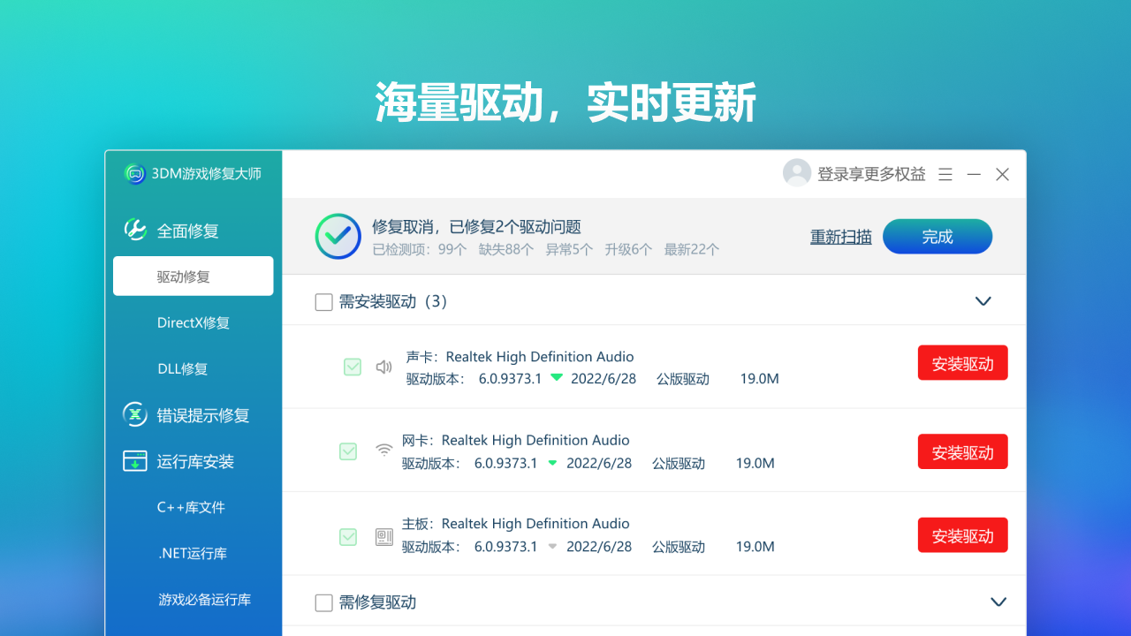The width and height of the screenshot is (1131, 636).
Task: Open the hamburger menu in title bar
Action: pyautogui.click(x=945, y=174)
